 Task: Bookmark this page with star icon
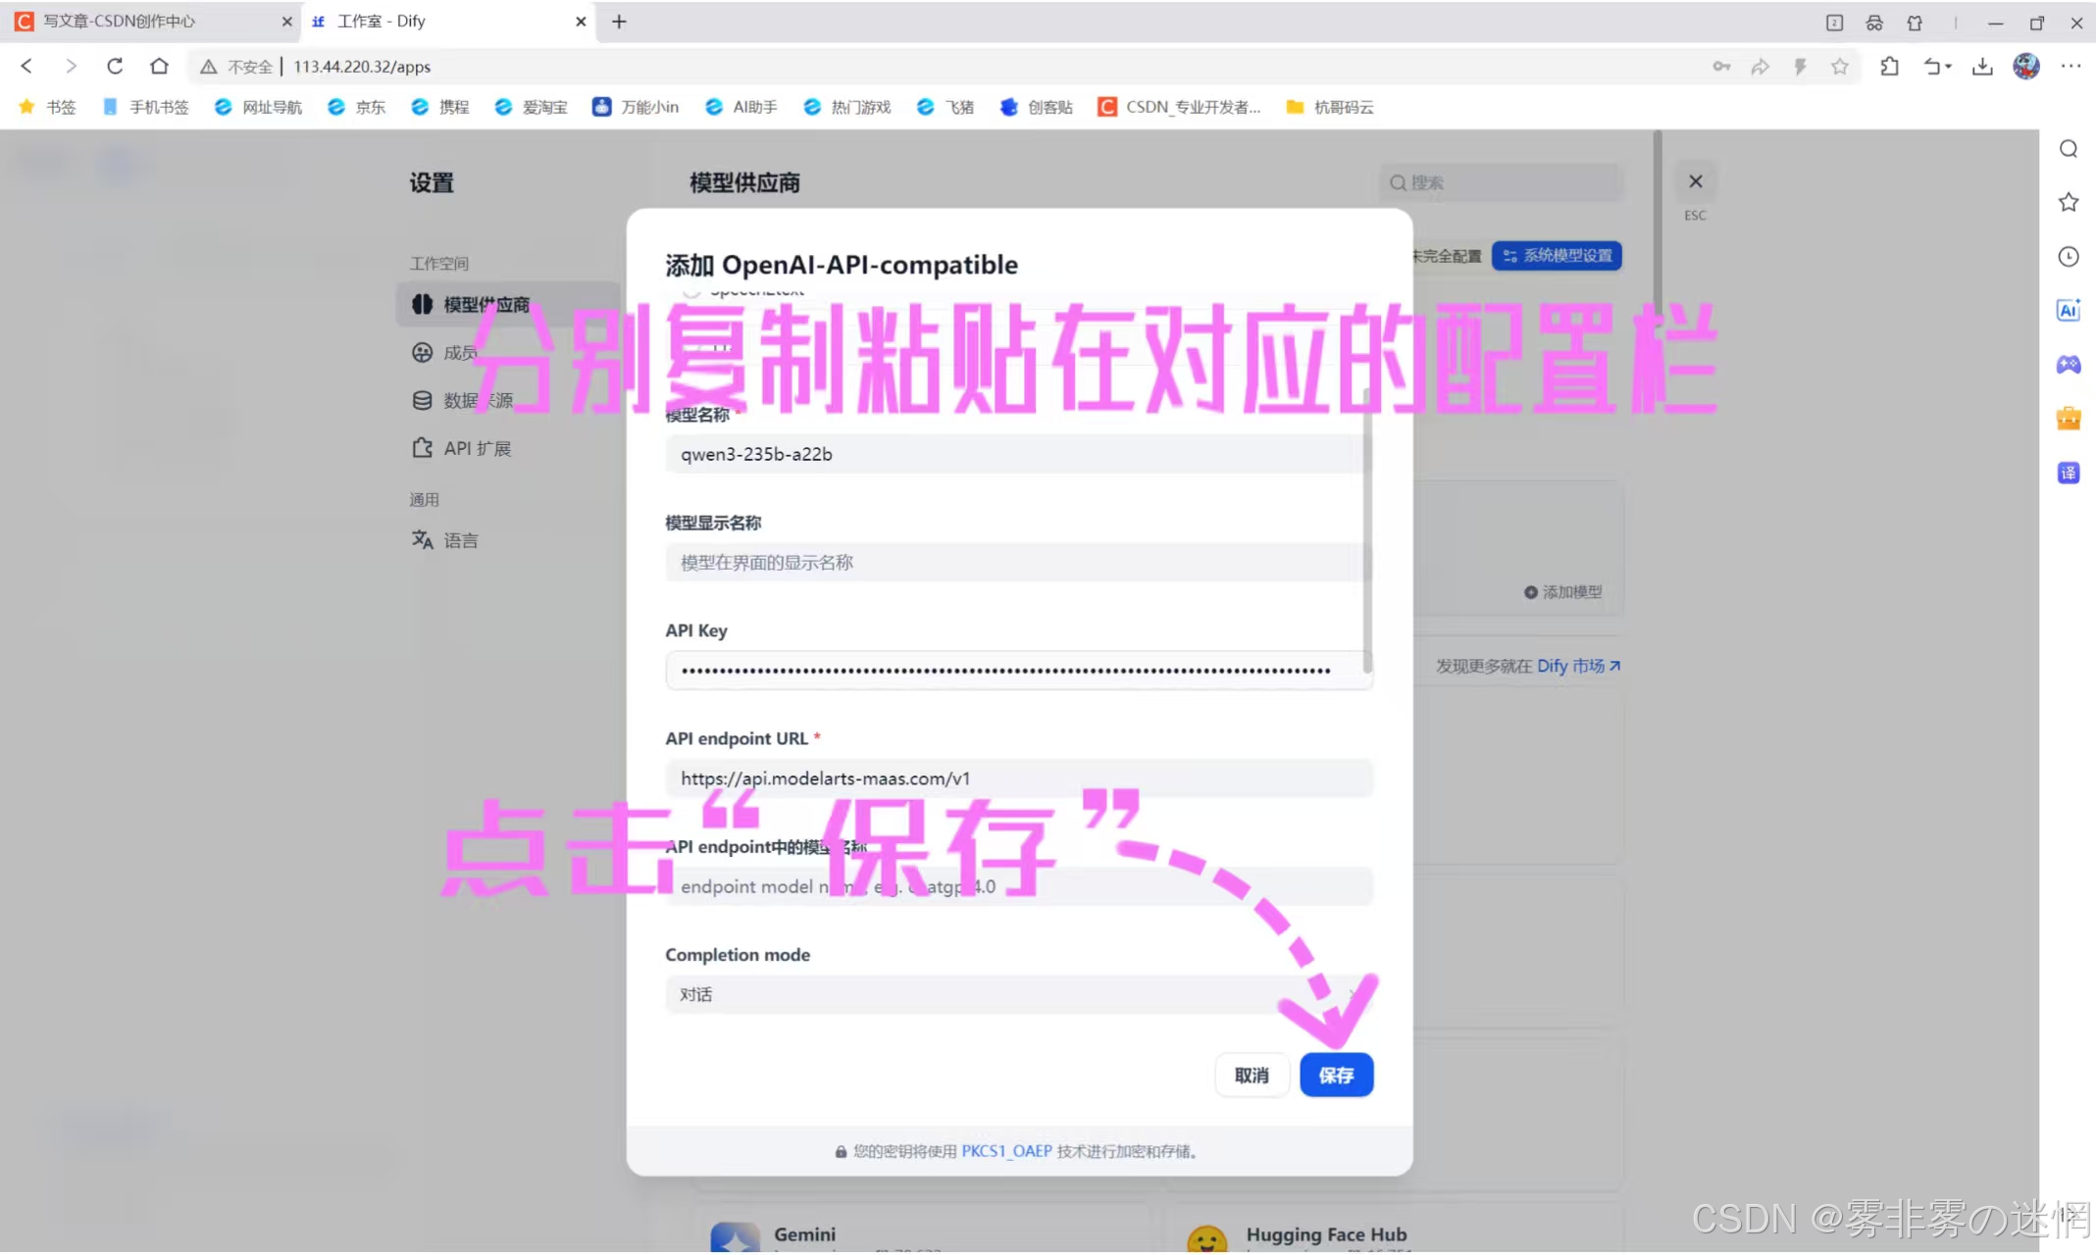click(1840, 67)
